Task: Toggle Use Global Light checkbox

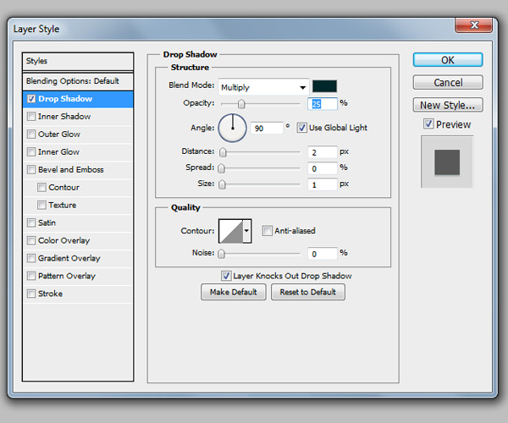Action: tap(301, 128)
